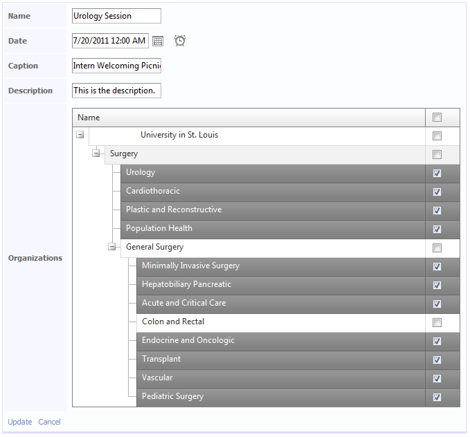This screenshot has width=470, height=437.
Task: Uncheck the Urology checkbox
Action: [437, 173]
